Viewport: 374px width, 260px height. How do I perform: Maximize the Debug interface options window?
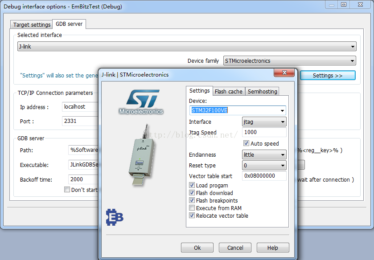tap(344, 4)
